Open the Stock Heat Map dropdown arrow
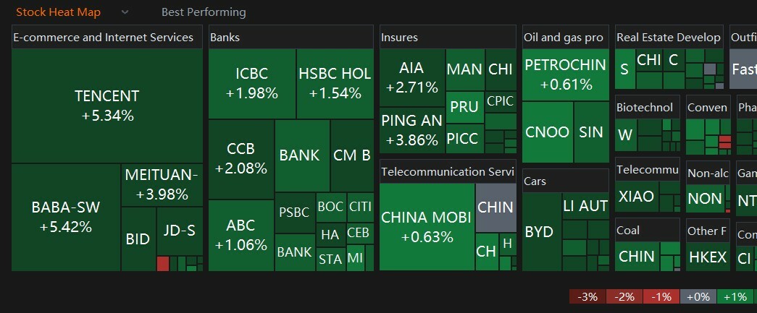Screen dimensions: 757x313 click(125, 12)
